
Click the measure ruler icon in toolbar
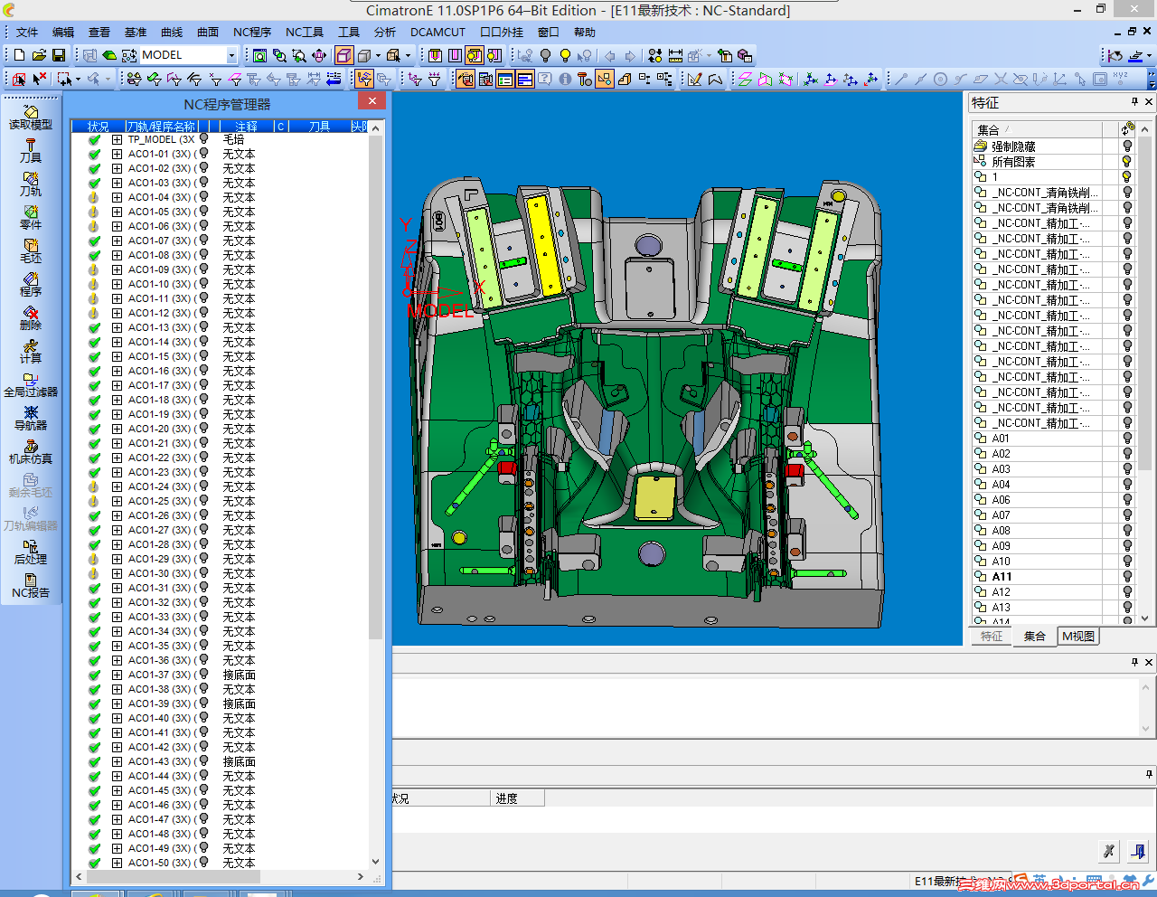coord(675,55)
